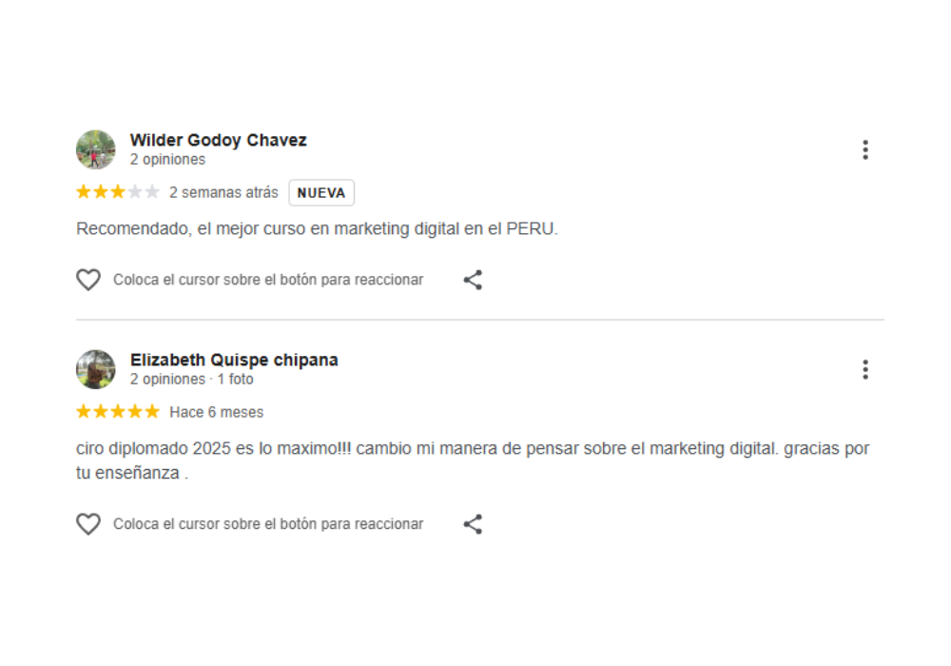Click Elizabeth Quispe chipana's profile avatar
The width and height of the screenshot is (951, 666).
point(95,369)
